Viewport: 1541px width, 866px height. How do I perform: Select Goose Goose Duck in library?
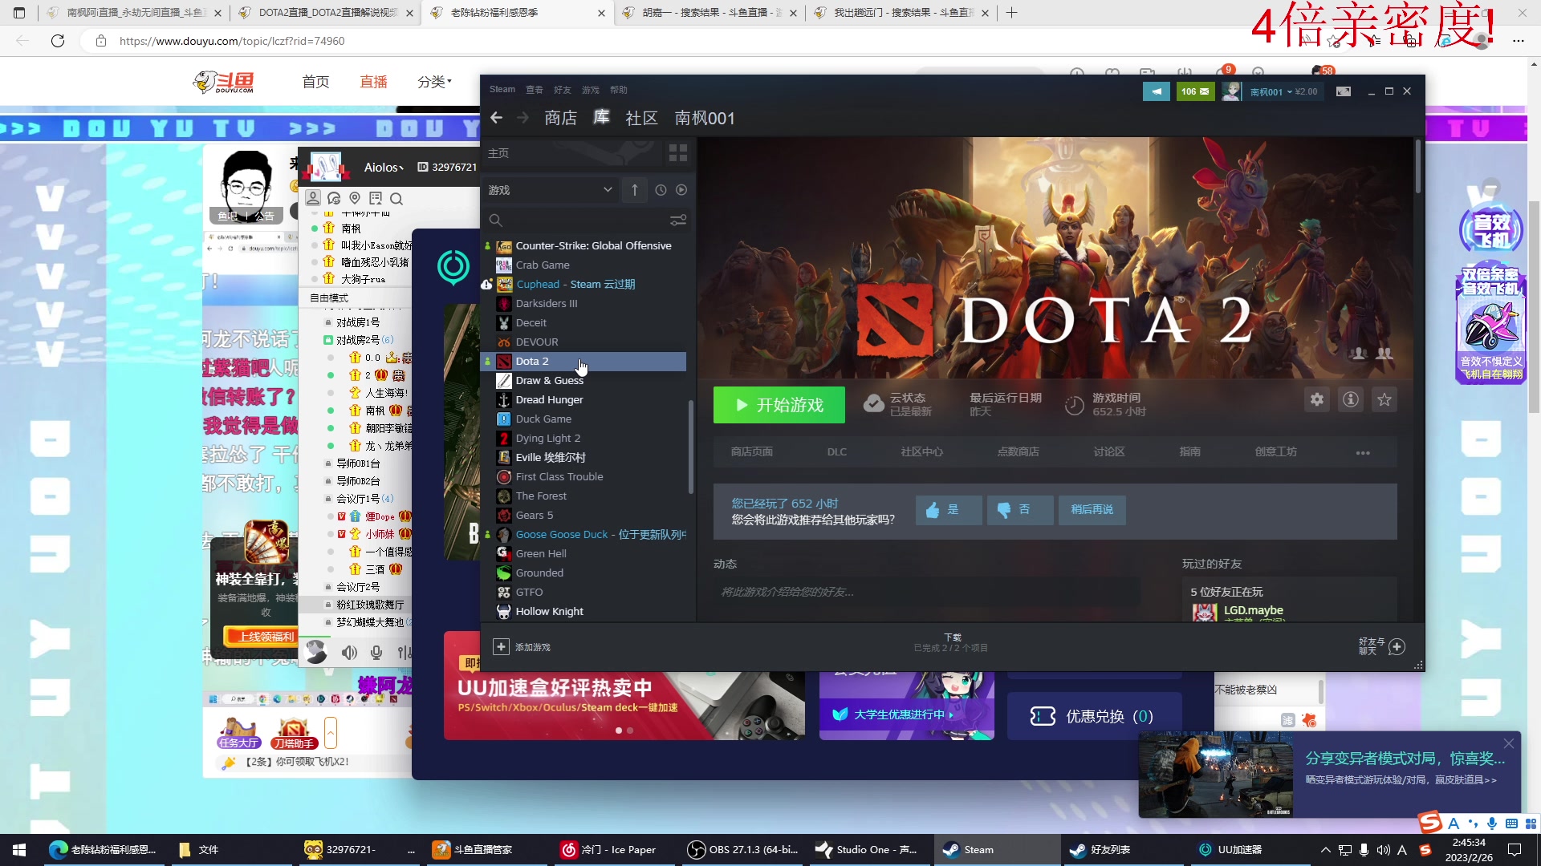[x=583, y=535]
